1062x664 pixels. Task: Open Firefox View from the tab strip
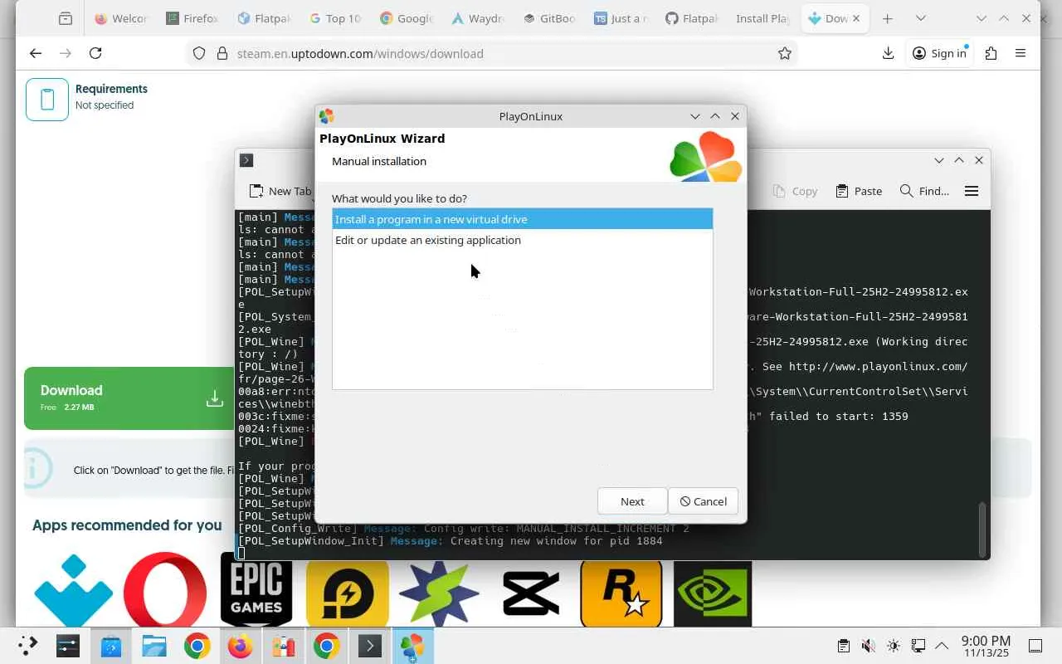click(x=66, y=18)
